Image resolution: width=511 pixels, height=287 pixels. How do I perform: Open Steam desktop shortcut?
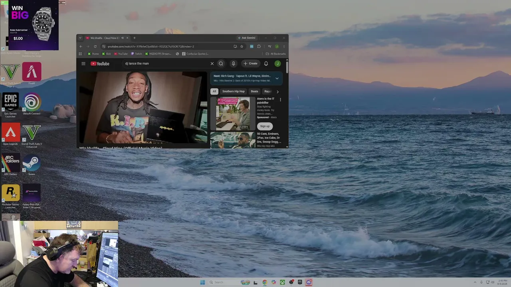(x=32, y=165)
